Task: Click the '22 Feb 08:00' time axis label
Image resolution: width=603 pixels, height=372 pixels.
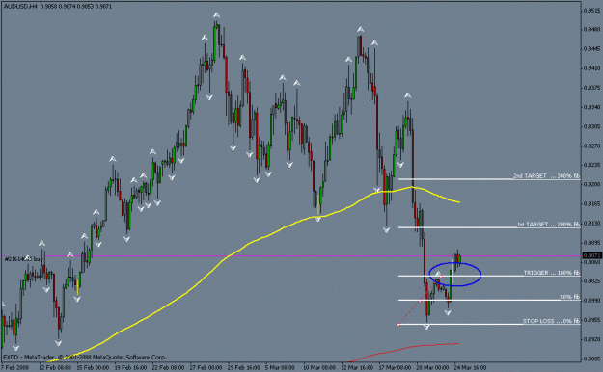Action: pyautogui.click(x=168, y=368)
